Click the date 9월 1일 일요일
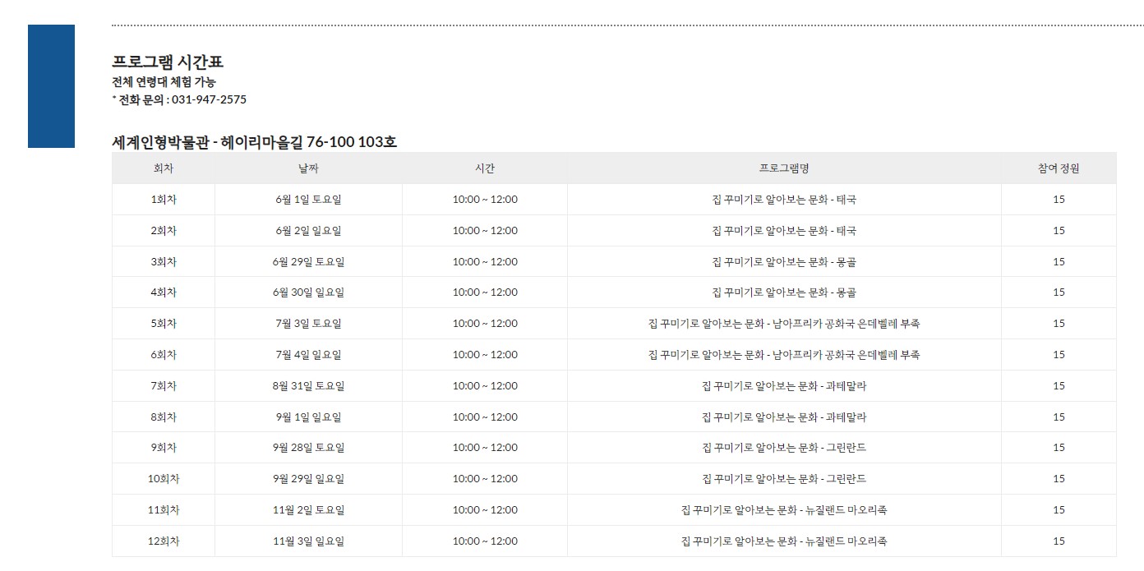Screen dimensions: 1144x571 [x=308, y=417]
